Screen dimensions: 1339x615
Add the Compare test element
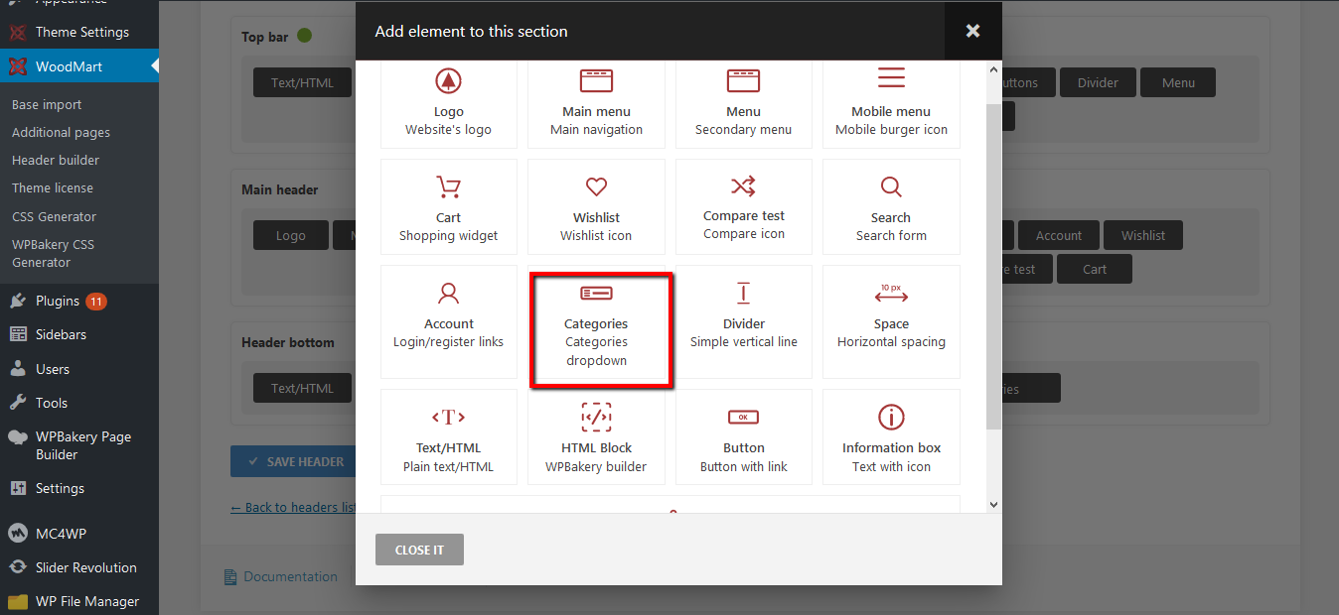tap(743, 206)
